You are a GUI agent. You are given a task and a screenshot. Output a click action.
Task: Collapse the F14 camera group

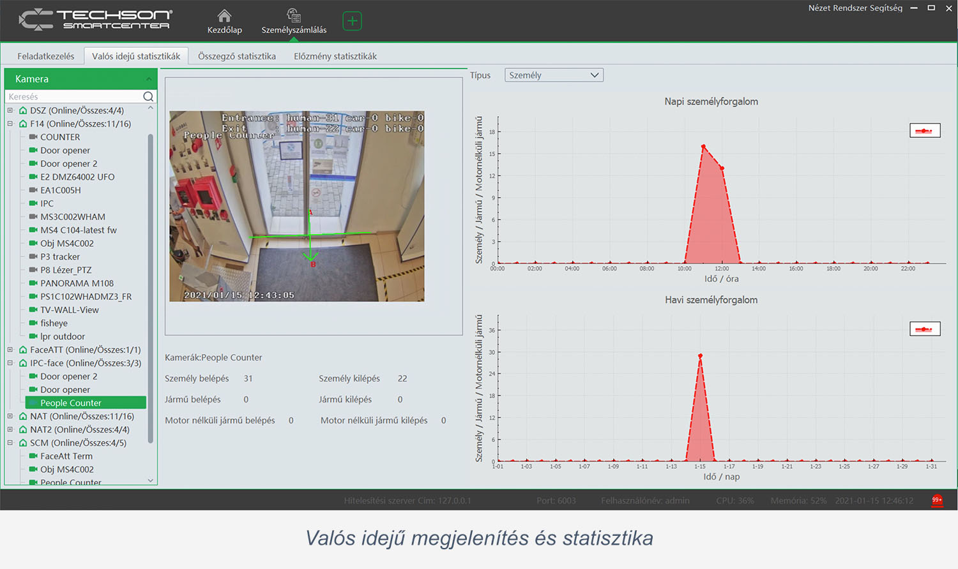[10, 124]
